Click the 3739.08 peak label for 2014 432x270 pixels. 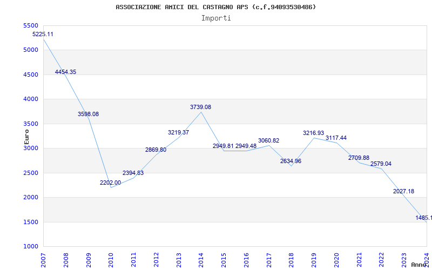[x=200, y=107]
